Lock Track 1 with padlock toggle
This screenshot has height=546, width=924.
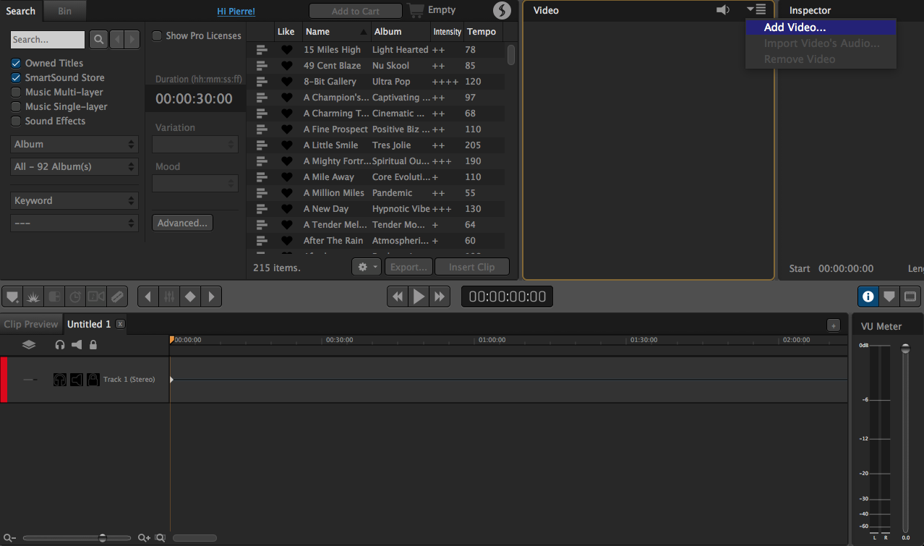point(93,379)
